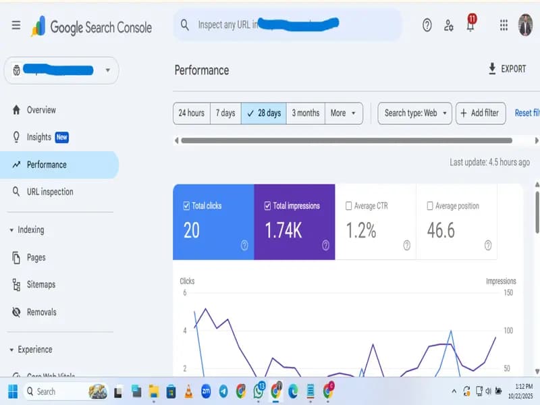Open the More date range dropdown
This screenshot has height=405, width=540.
344,113
